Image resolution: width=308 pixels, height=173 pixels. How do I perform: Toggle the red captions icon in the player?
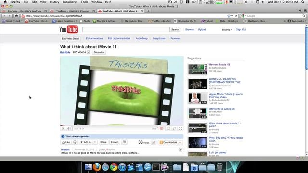click(162, 129)
